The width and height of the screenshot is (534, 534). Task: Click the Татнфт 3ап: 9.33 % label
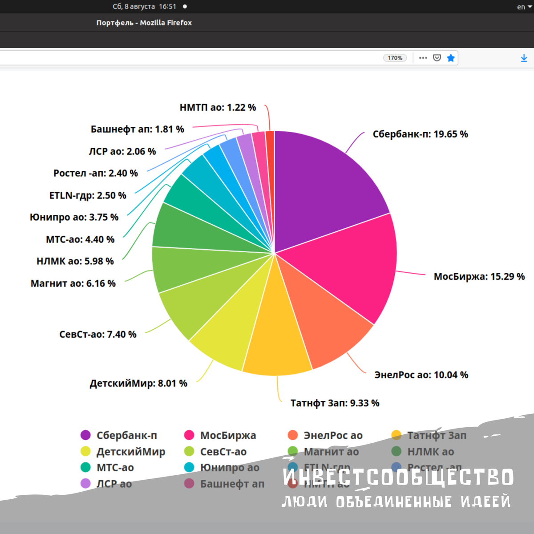(335, 403)
